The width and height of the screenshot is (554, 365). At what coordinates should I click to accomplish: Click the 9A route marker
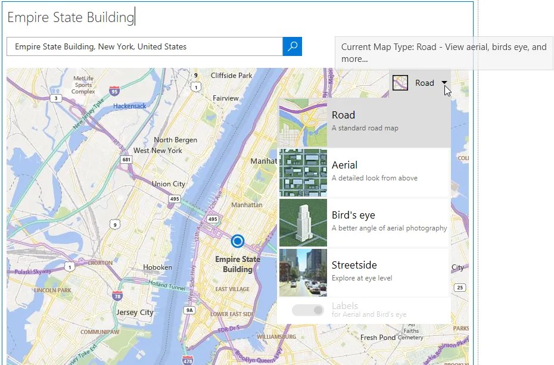coord(189,310)
